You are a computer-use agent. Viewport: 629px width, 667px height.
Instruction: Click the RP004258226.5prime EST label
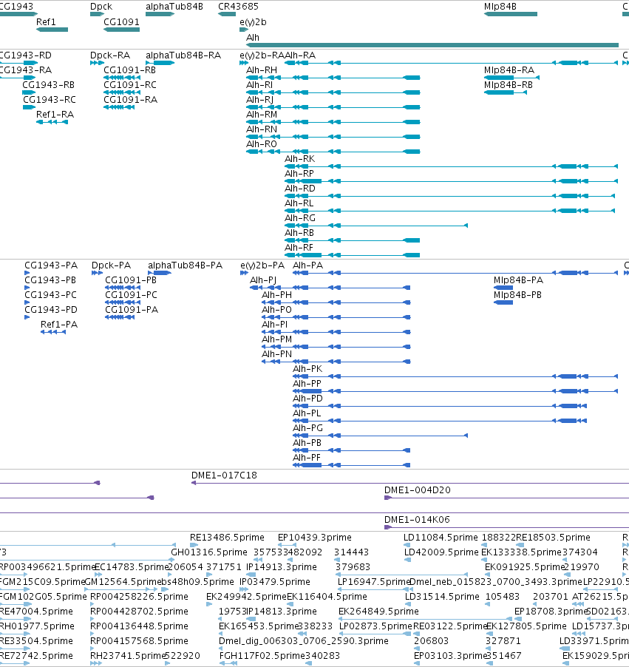click(x=139, y=597)
